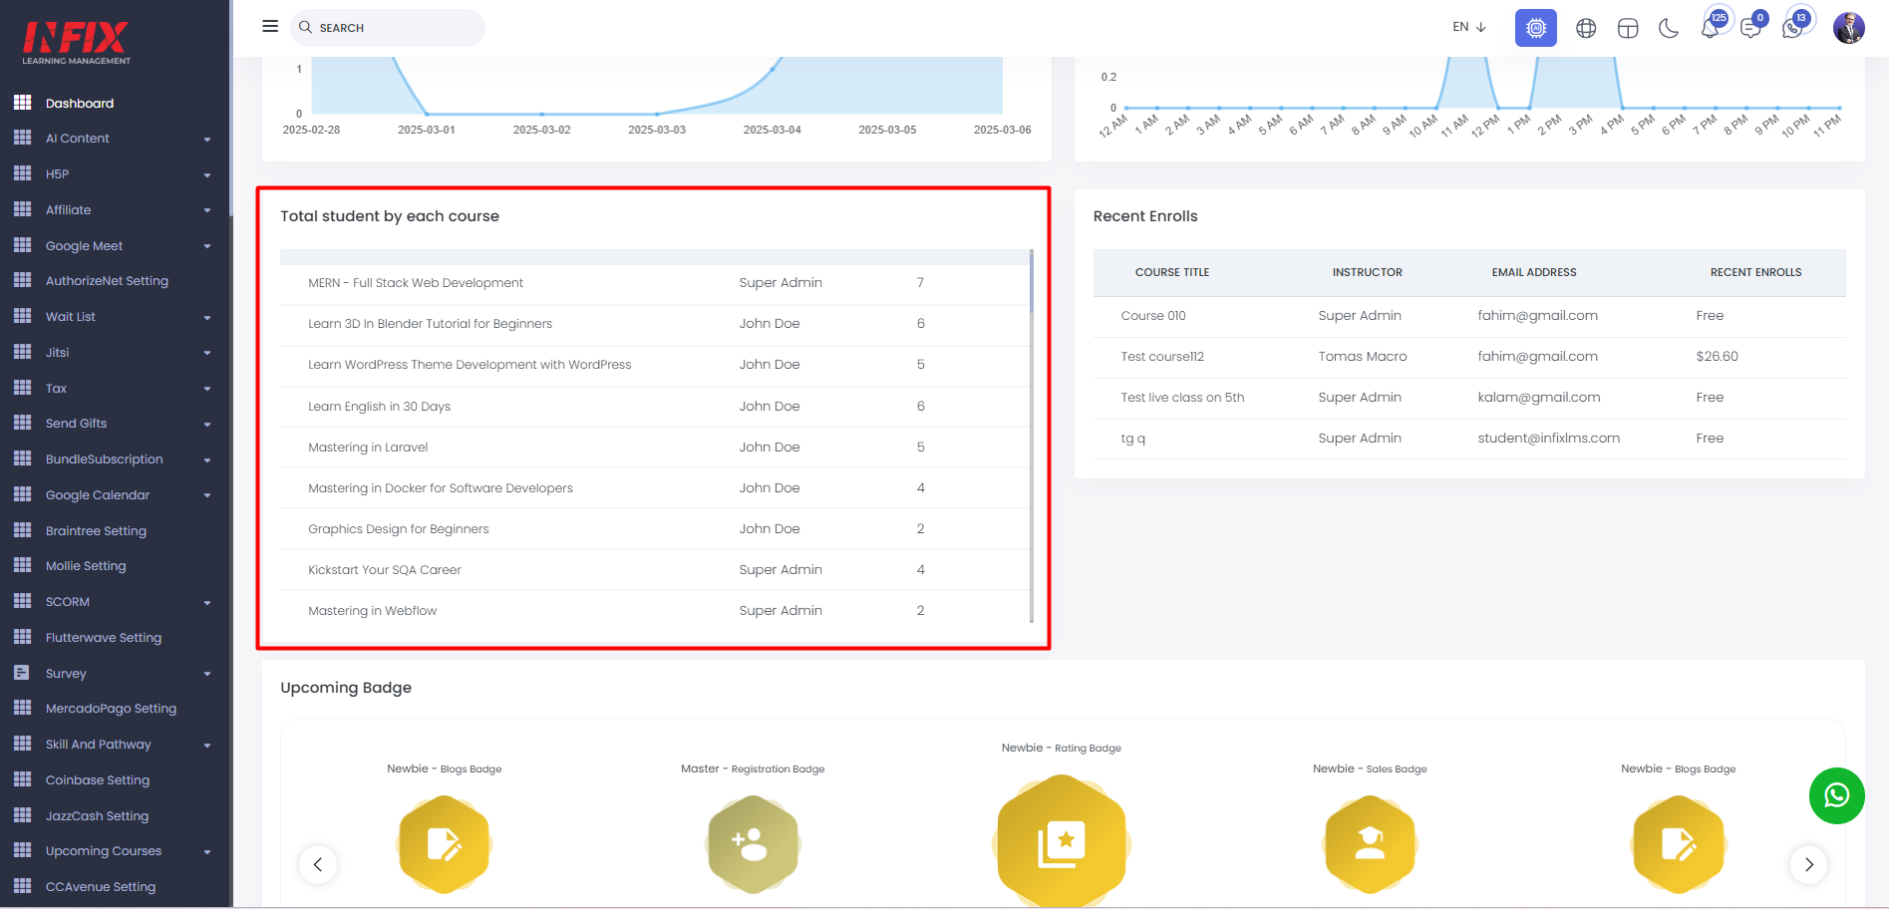Expand SCORM sidebar menu
1889x909 pixels.
[x=115, y=602]
